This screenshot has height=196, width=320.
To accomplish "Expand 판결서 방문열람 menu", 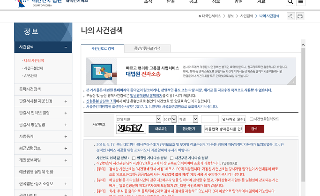I will [x=66, y=125].
